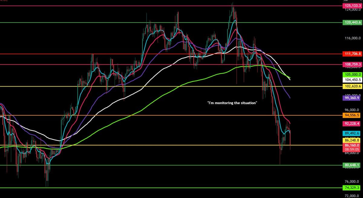The width and height of the screenshot is (363, 198).
Task: Click the 108,759.3 pink price label
Action: click(352, 64)
